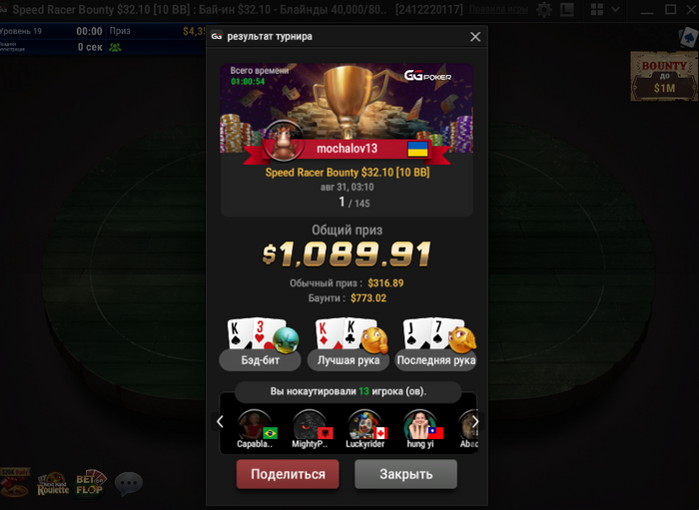Click the Bounty до $1M banner

664,76
